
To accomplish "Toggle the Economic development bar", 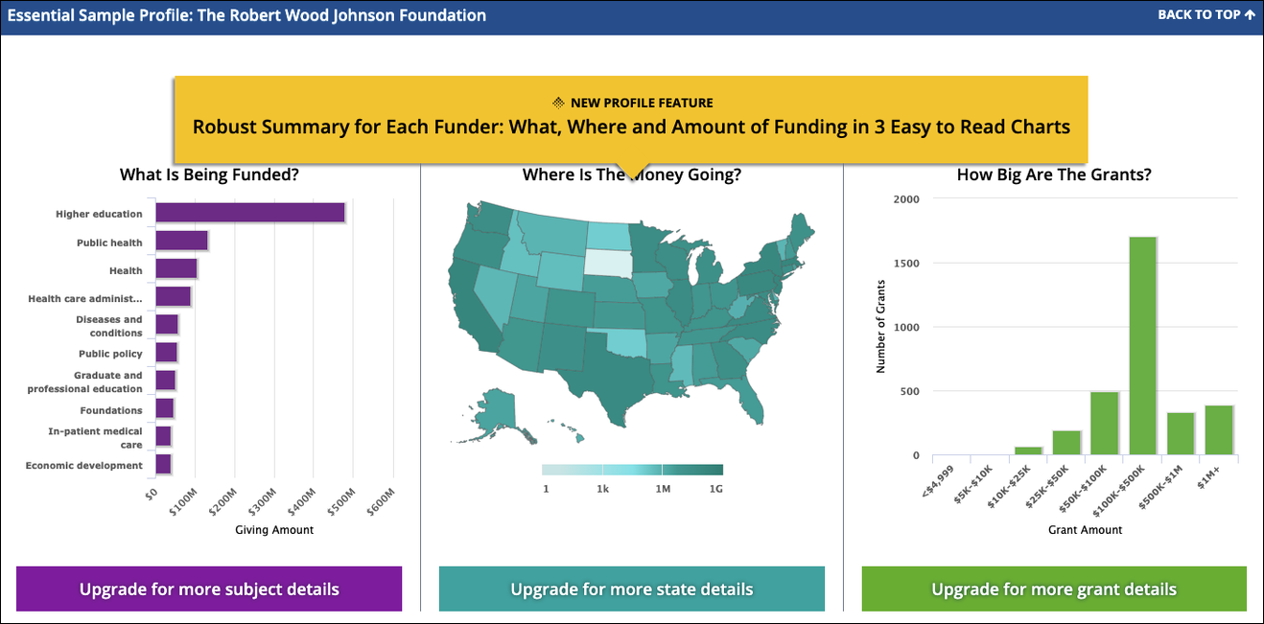I will [163, 465].
